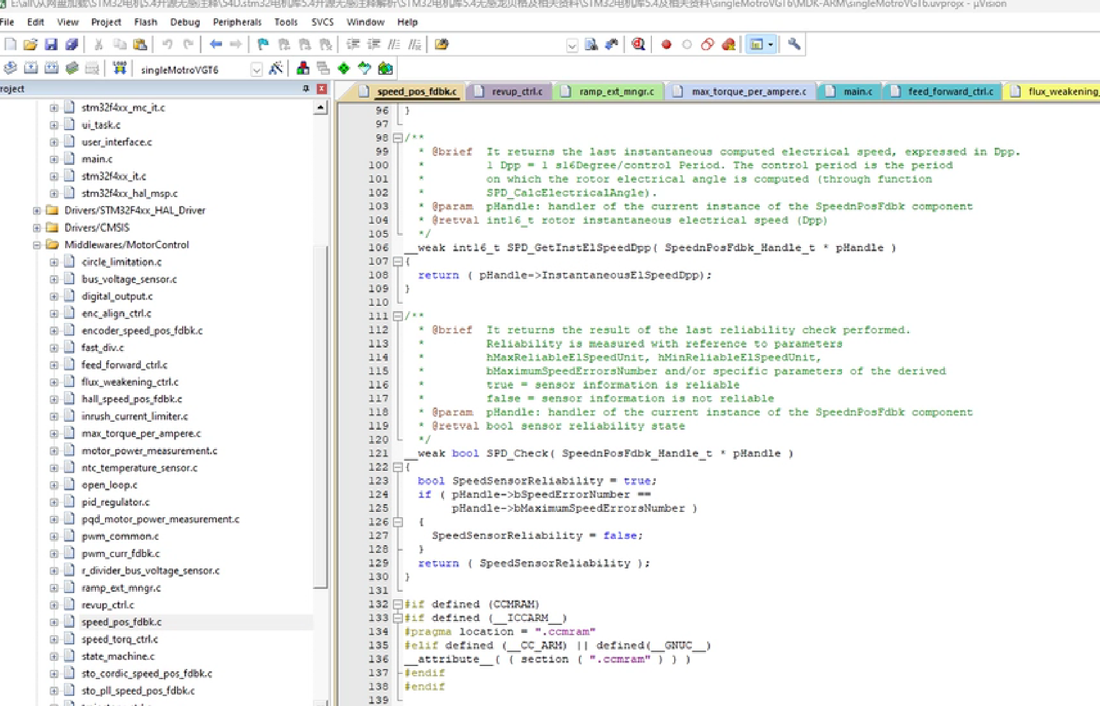Open Options for Target wand icon
This screenshot has height=706, width=1100.
click(276, 68)
